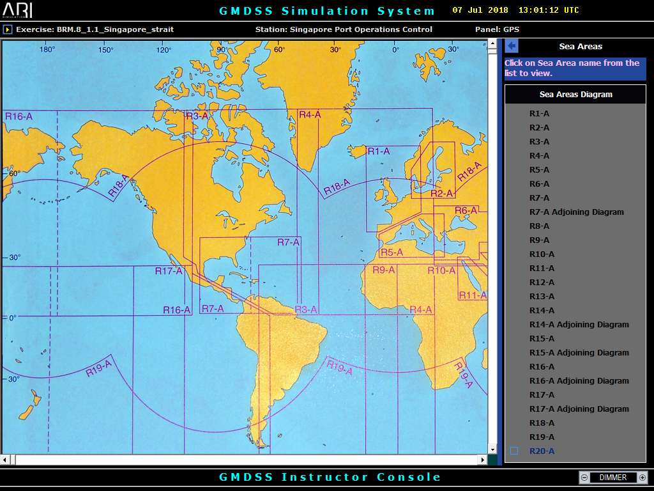Select R15-A from the sea areas list
Screen dimensions: 654x491
pyautogui.click(x=542, y=339)
